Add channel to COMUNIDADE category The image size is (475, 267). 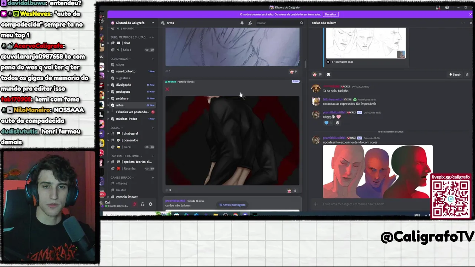[153, 59]
